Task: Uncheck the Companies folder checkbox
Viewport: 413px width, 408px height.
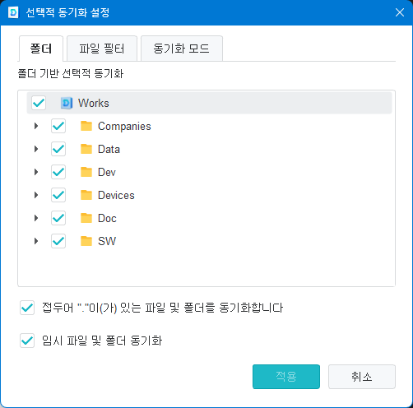Action: coord(58,126)
